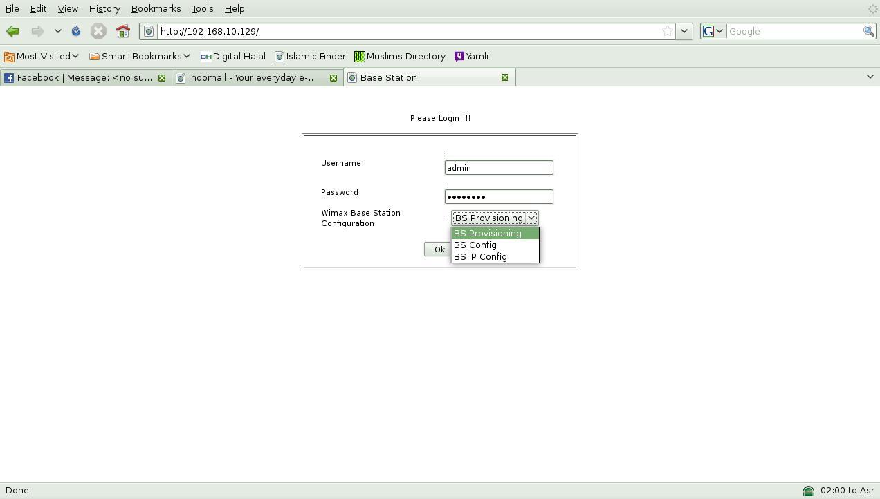Click the search magnifier icon
880x499 pixels.
pos(869,31)
